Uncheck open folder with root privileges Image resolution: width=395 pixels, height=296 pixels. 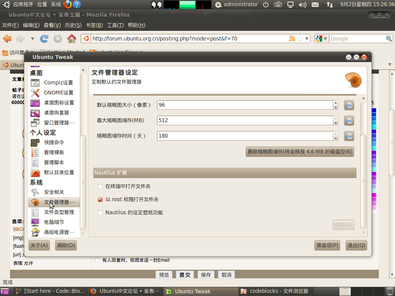(x=100, y=200)
